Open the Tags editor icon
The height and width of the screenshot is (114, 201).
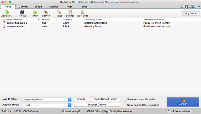pos(59,12)
